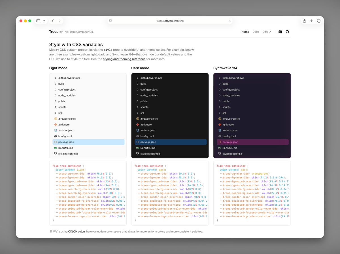The height and width of the screenshot is (254, 340).
Task: Select README.md in Synthwave '84 tree
Action: click(x=253, y=148)
